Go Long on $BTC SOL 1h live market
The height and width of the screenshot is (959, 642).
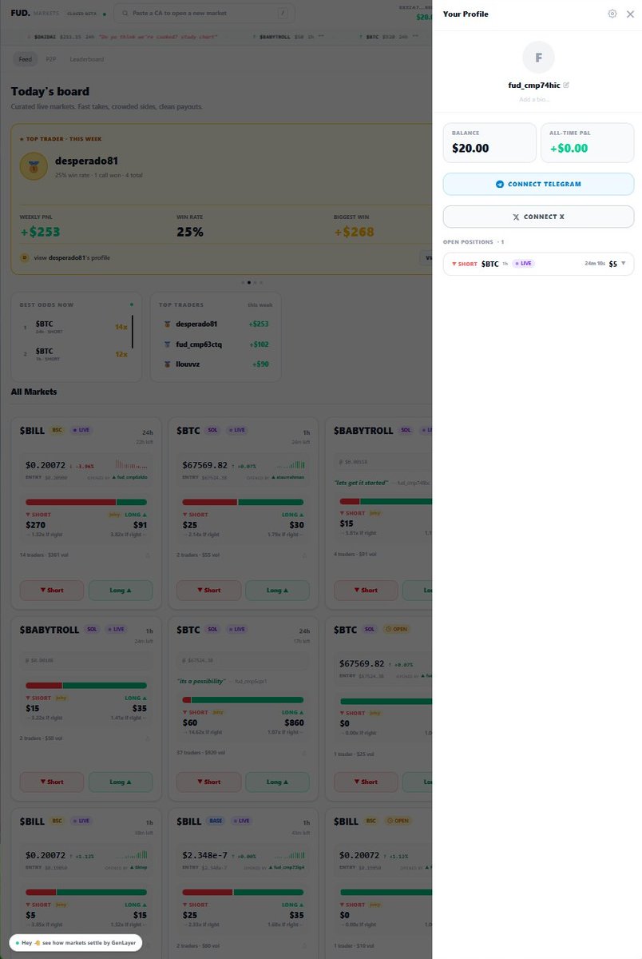(x=277, y=590)
